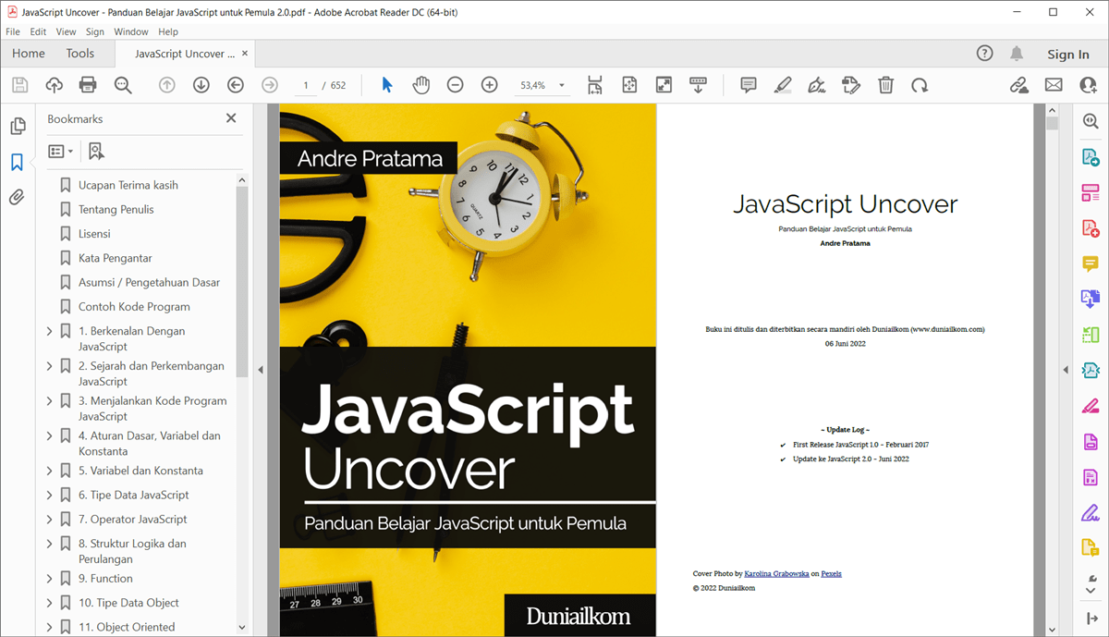
Task: Open the Export PDF tool in right pane
Action: [x=1091, y=159]
